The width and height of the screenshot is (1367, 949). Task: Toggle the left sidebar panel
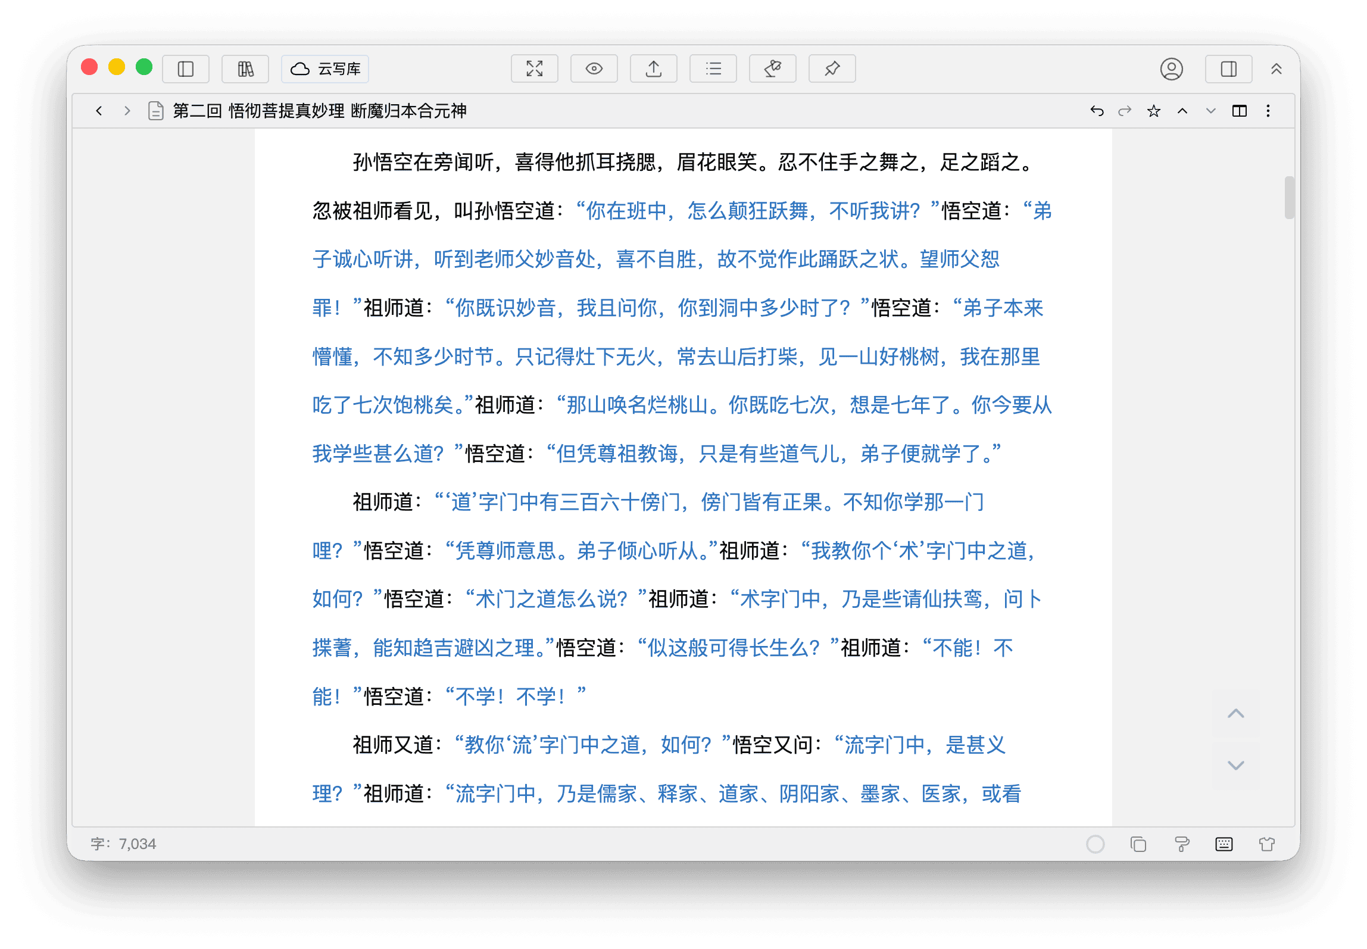(186, 69)
